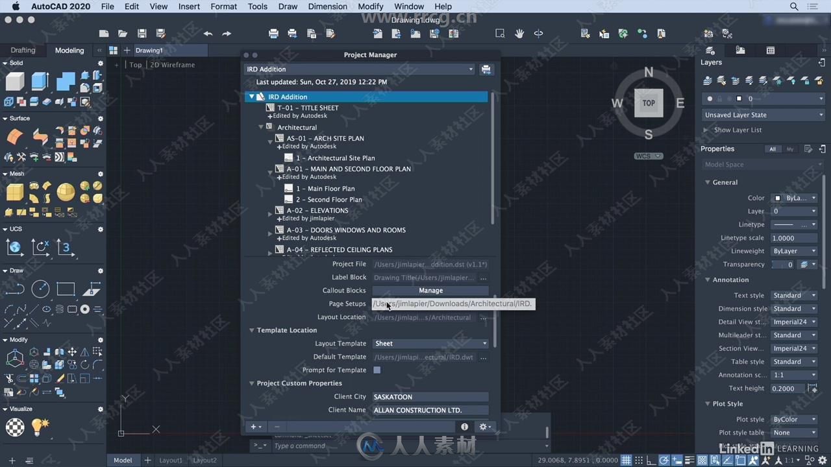831x467 pixels.
Task: Click the add plus button in Project Manager
Action: click(256, 427)
